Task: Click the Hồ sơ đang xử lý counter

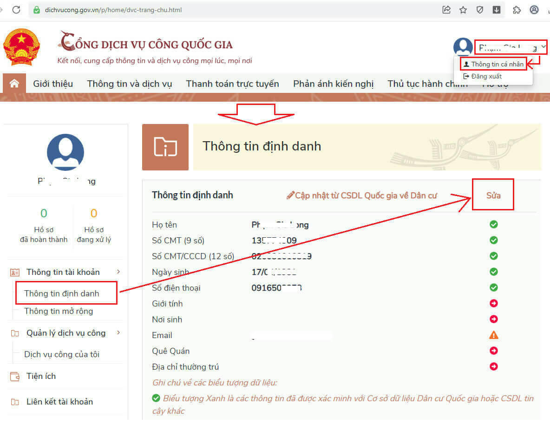Action: click(94, 226)
